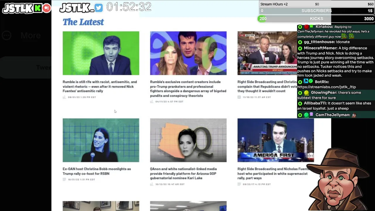375x211 pixels.
Task: Click the 08/22/17 4:13 PM EDT date
Action: [x=257, y=184]
